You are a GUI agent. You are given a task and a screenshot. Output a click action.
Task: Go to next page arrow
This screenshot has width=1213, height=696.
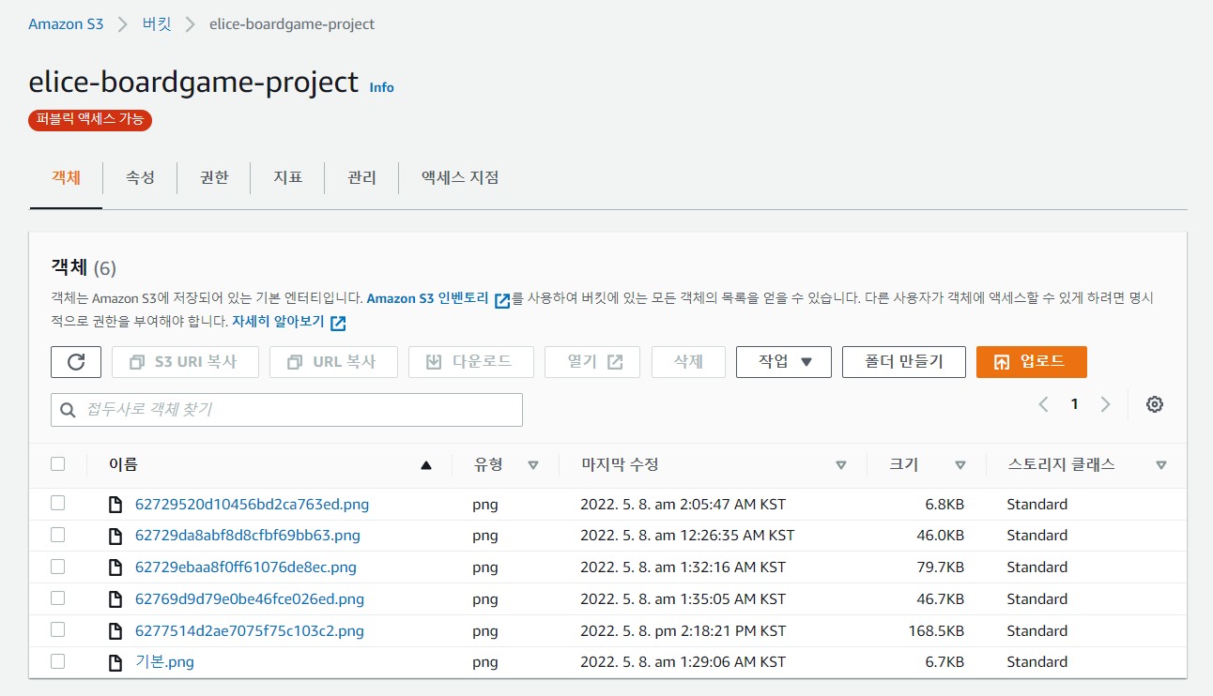coord(1105,404)
